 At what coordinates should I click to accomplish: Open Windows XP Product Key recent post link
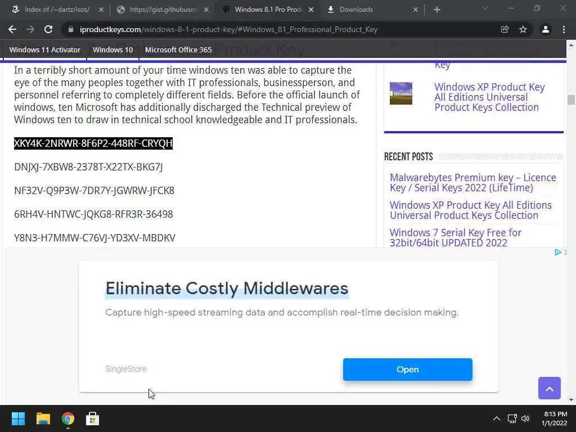tap(471, 210)
